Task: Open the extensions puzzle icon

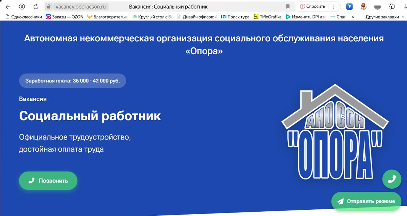Action: coord(391,7)
